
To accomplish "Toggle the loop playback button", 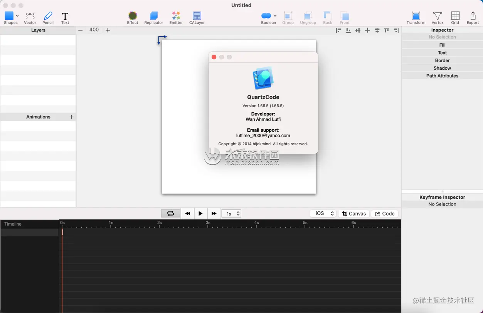I will click(170, 214).
